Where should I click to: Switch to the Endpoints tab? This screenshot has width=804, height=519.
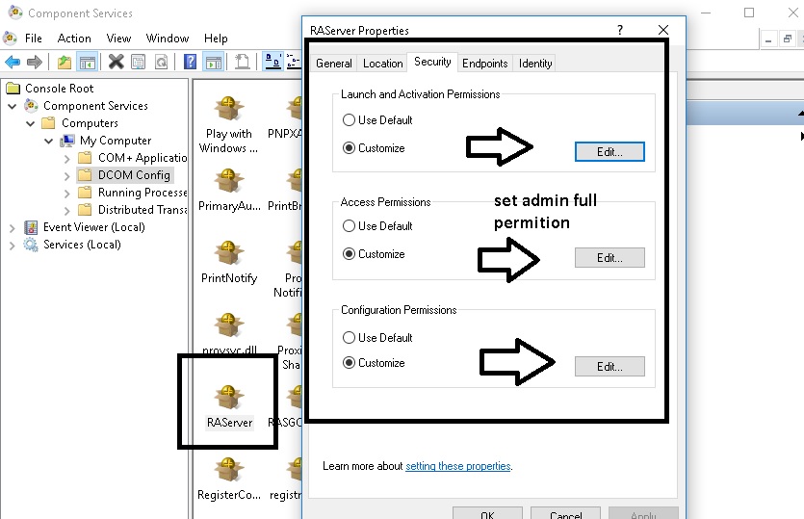(484, 64)
